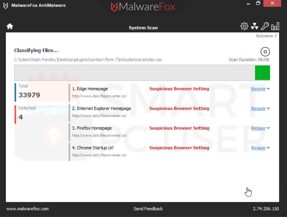The image size is (287, 217).
Task: Click Send Feedback
Action: coord(148,209)
